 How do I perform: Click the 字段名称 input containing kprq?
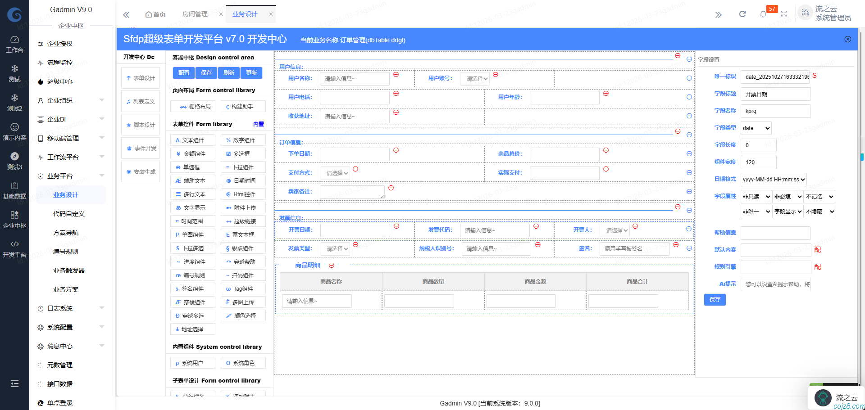775,111
